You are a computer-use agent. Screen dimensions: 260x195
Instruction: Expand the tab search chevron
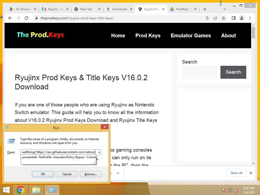[x=224, y=9]
